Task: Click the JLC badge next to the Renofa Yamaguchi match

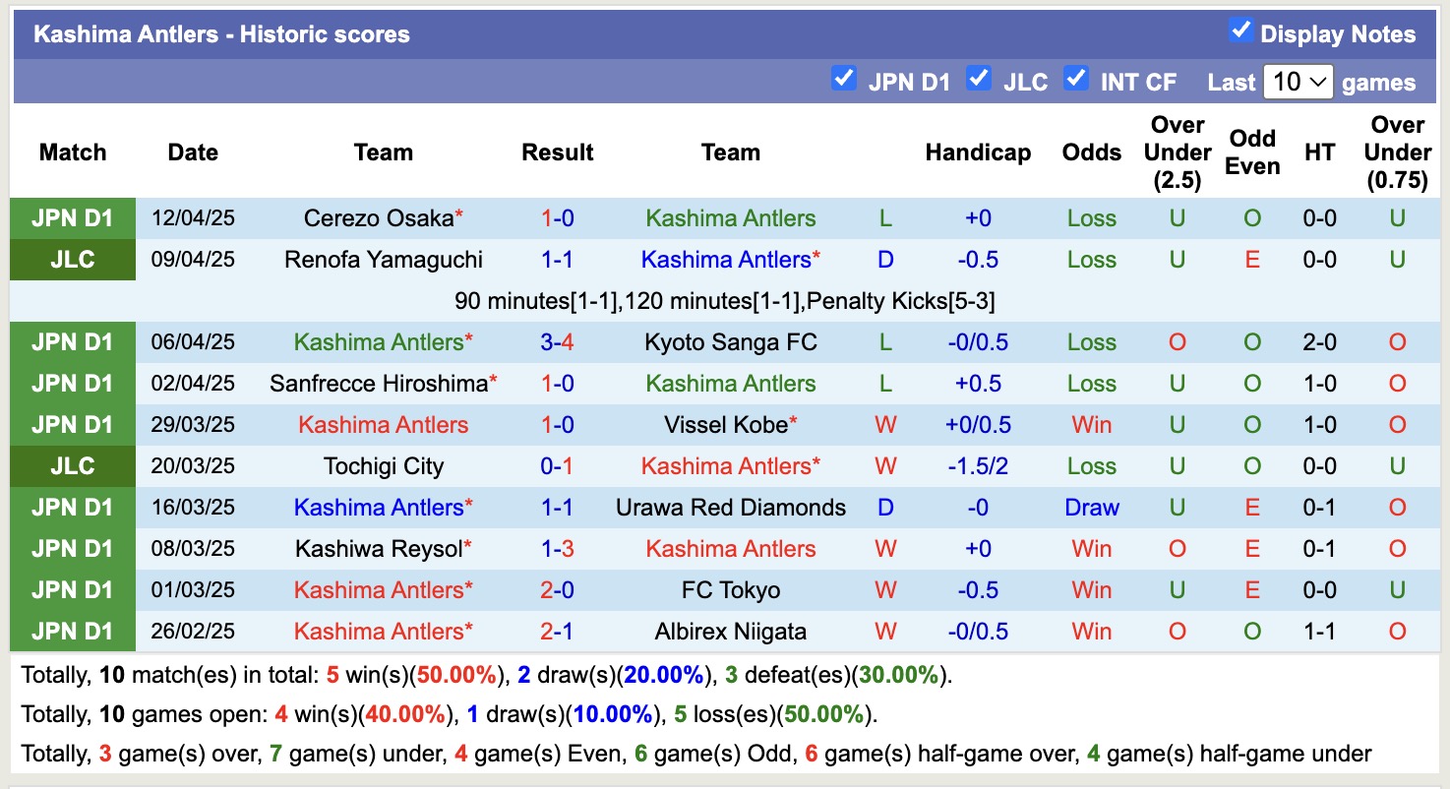Action: [x=73, y=260]
